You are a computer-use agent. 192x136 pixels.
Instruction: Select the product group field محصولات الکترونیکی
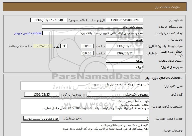[x=118, y=95]
